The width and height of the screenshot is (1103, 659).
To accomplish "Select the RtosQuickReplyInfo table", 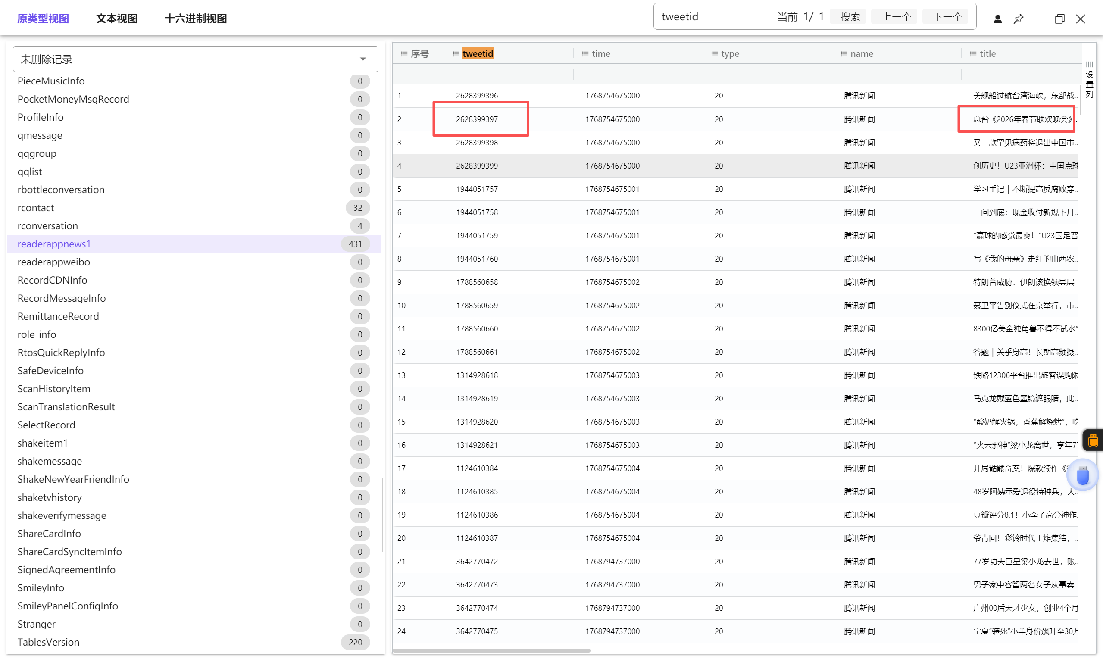I will click(x=194, y=353).
